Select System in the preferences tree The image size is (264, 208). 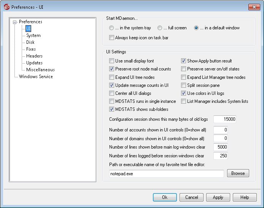[33, 35]
